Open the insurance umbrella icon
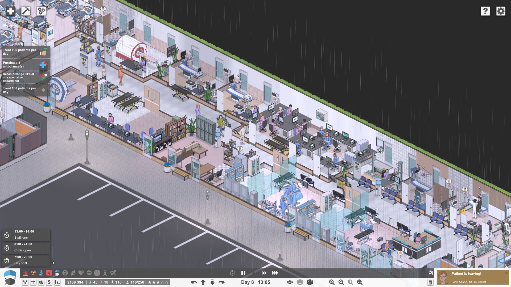511x287 pixels. click(33, 282)
